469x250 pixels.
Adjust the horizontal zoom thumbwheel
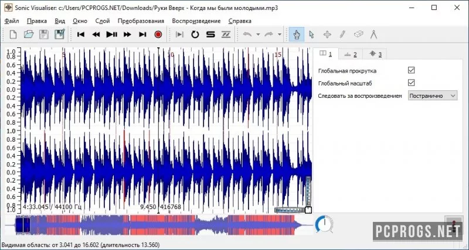(289, 210)
